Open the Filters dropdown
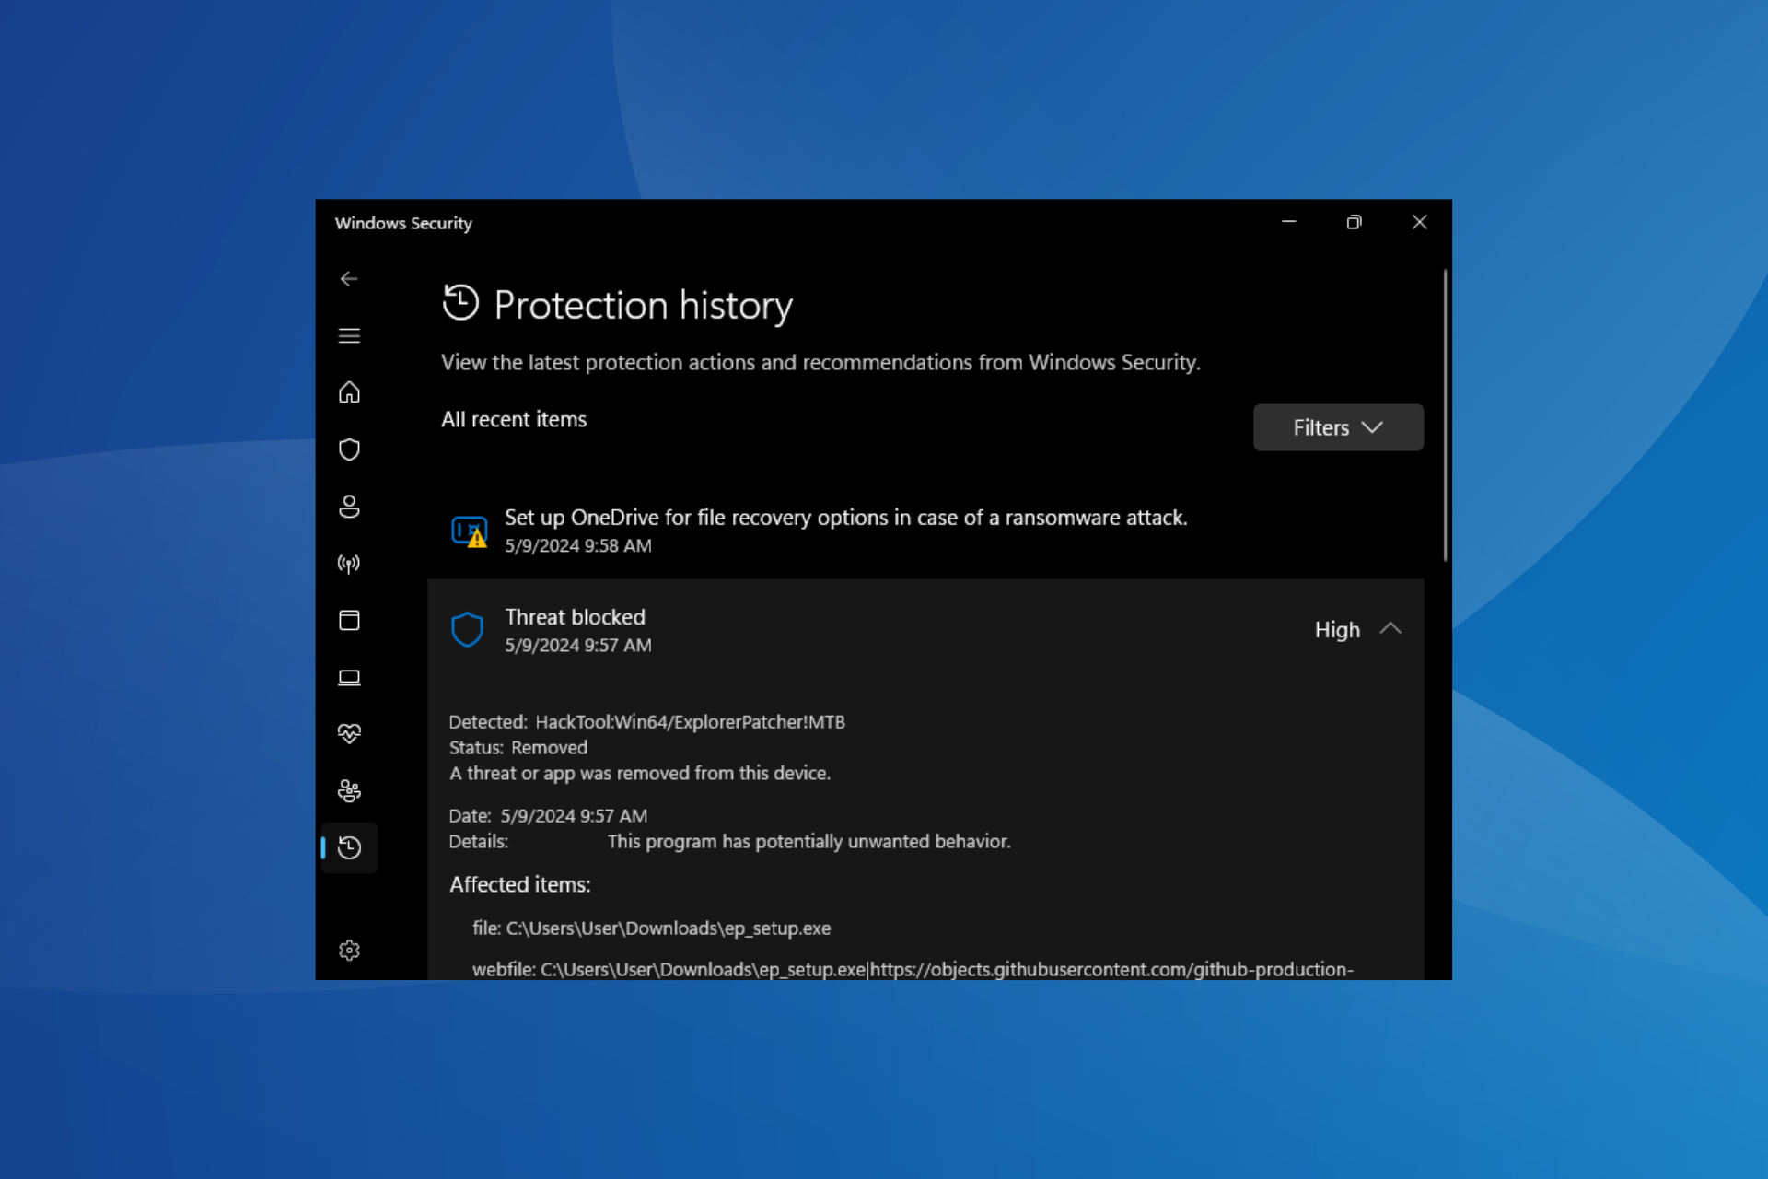The width and height of the screenshot is (1768, 1179). 1338,427
